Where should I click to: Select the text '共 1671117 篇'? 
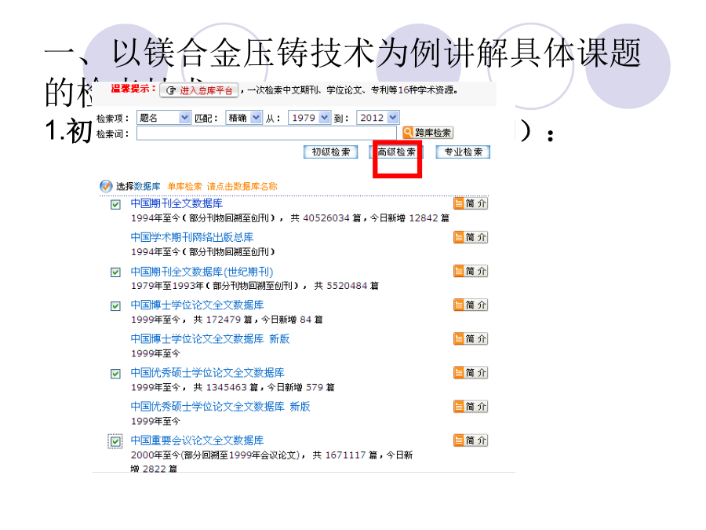pos(345,455)
